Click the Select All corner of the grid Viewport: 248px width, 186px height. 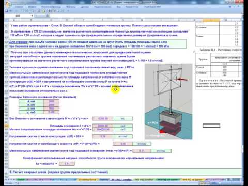[7, 20]
